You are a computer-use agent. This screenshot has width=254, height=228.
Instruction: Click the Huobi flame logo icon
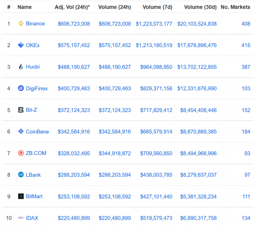(21, 67)
